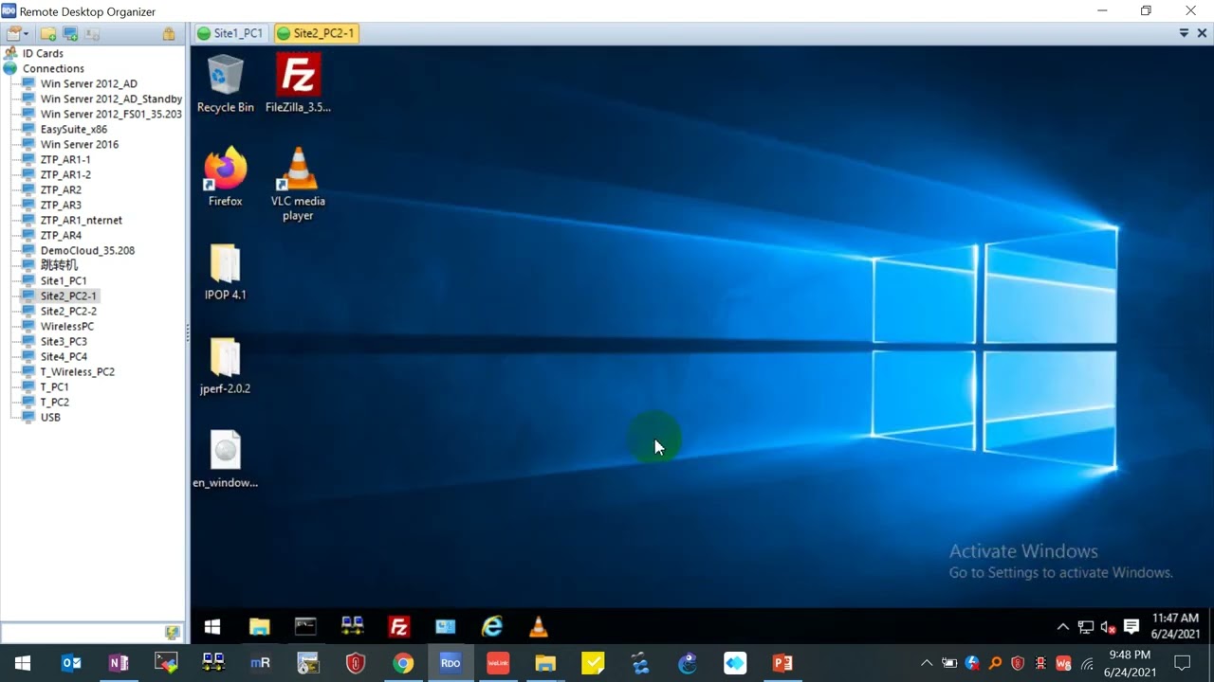The image size is (1214, 682).
Task: Open VLC in remote taskbar
Action: 538,626
